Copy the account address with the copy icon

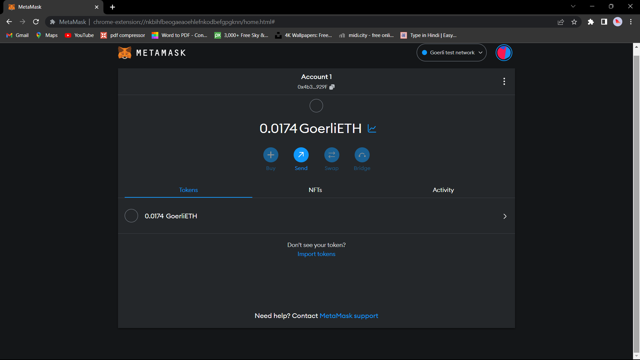click(332, 87)
